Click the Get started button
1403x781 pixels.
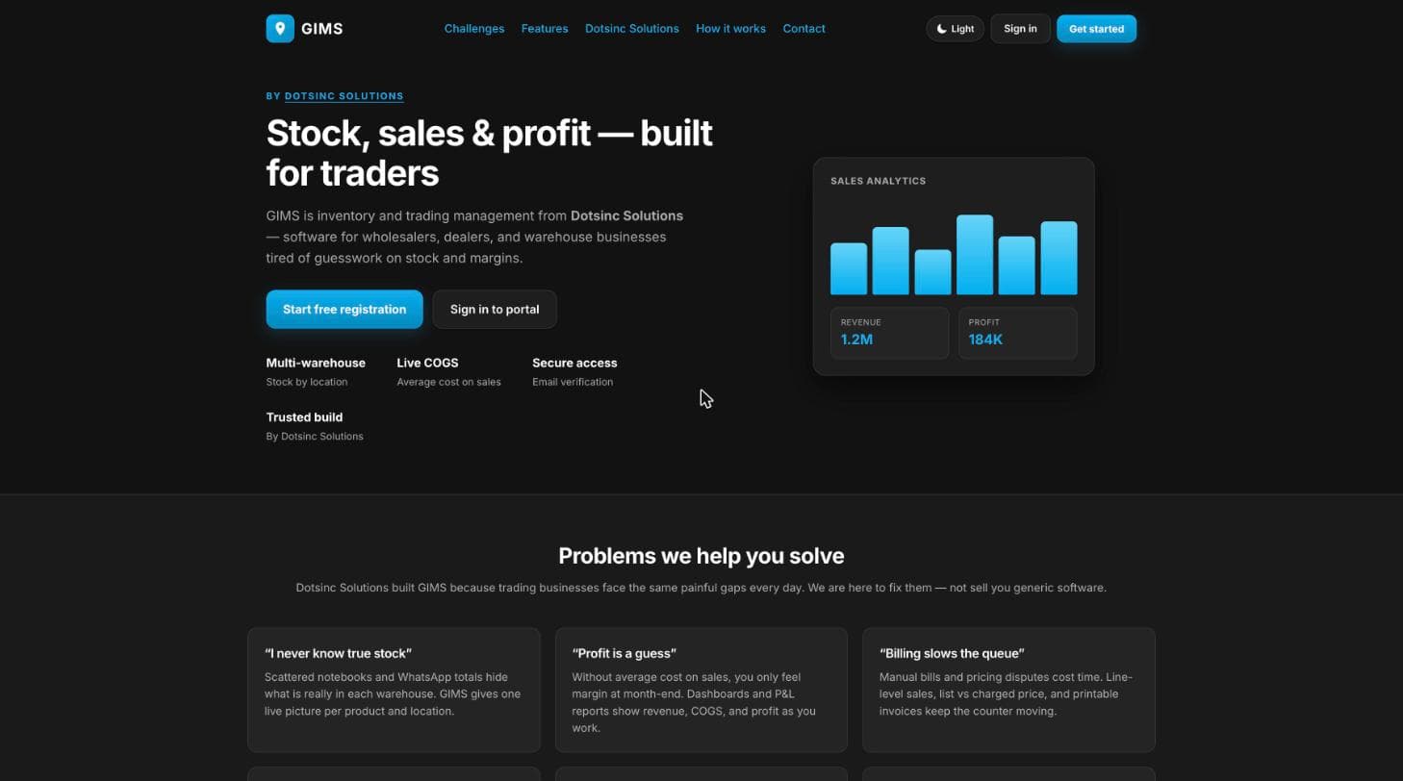pos(1096,29)
